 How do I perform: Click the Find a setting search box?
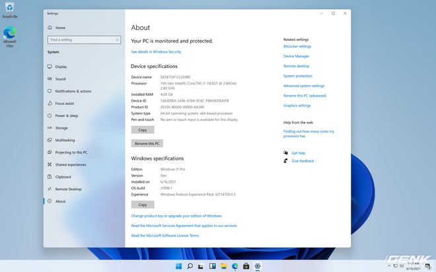[x=84, y=40]
